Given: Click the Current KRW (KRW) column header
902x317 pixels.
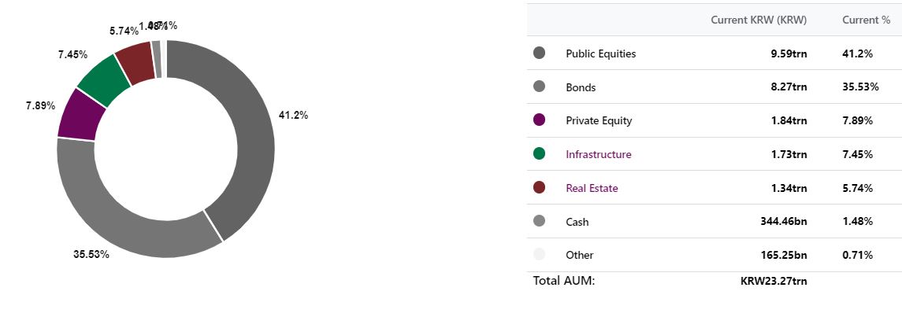Looking at the screenshot, I should coord(759,20).
